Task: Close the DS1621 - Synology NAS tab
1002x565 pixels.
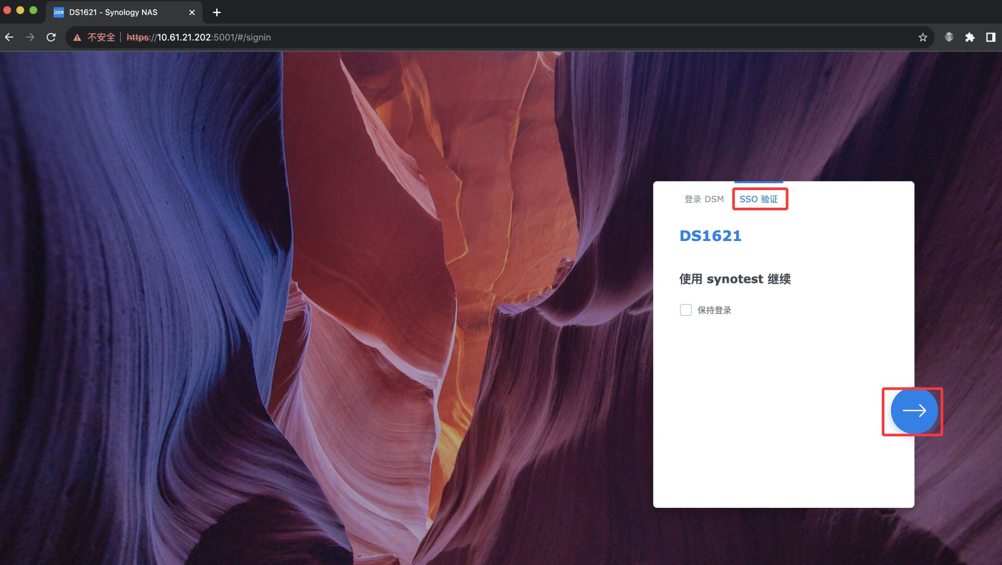Action: [192, 13]
